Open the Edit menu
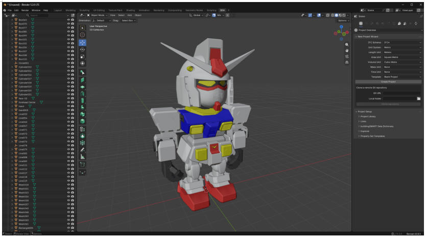 click(x=16, y=10)
